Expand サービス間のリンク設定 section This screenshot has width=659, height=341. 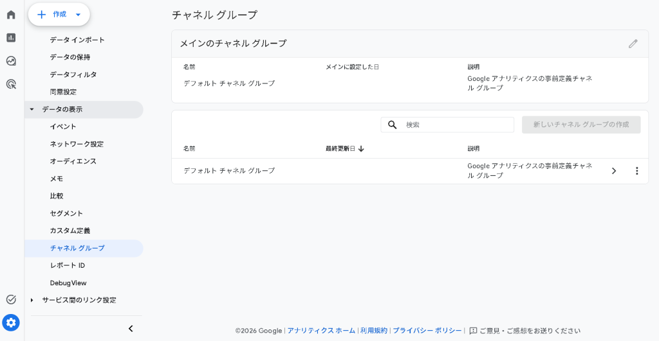tap(32, 301)
